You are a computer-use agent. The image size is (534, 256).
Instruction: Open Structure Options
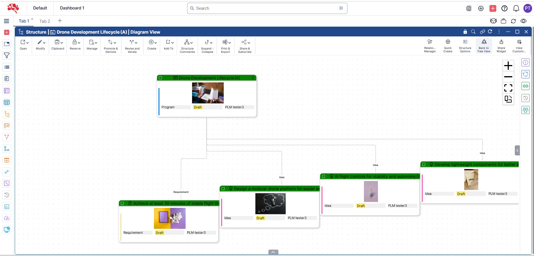coord(465,45)
